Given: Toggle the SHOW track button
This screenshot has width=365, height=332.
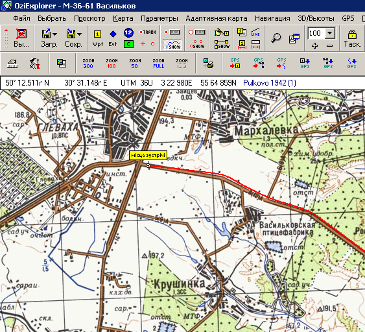Looking at the screenshot, I should (172, 44).
